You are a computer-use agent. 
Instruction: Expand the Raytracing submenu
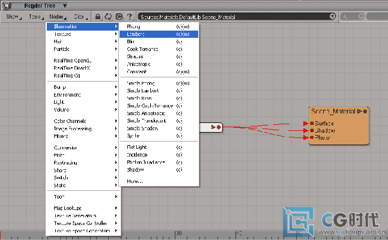83,163
